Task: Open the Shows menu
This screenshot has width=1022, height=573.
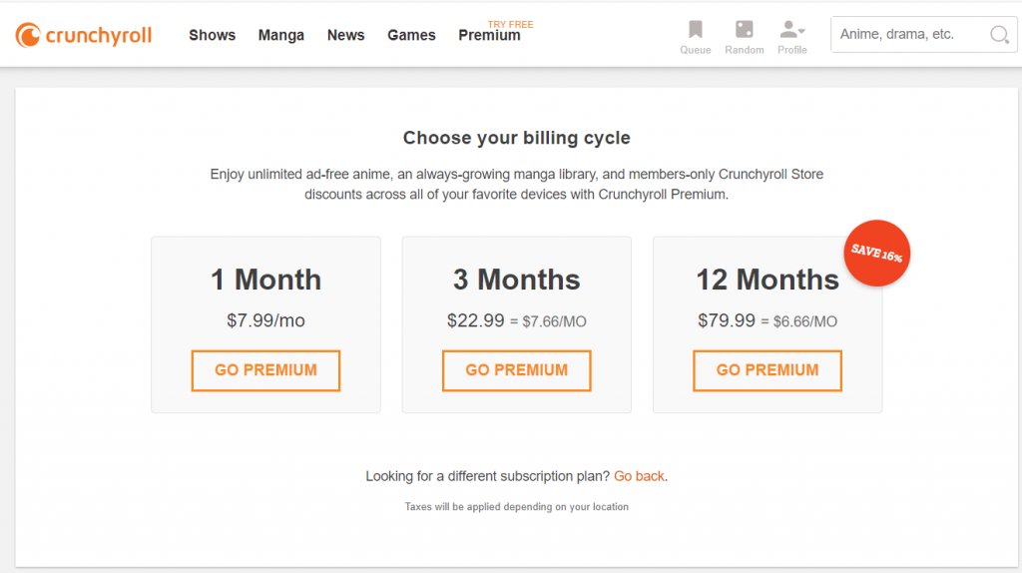Action: pos(212,35)
